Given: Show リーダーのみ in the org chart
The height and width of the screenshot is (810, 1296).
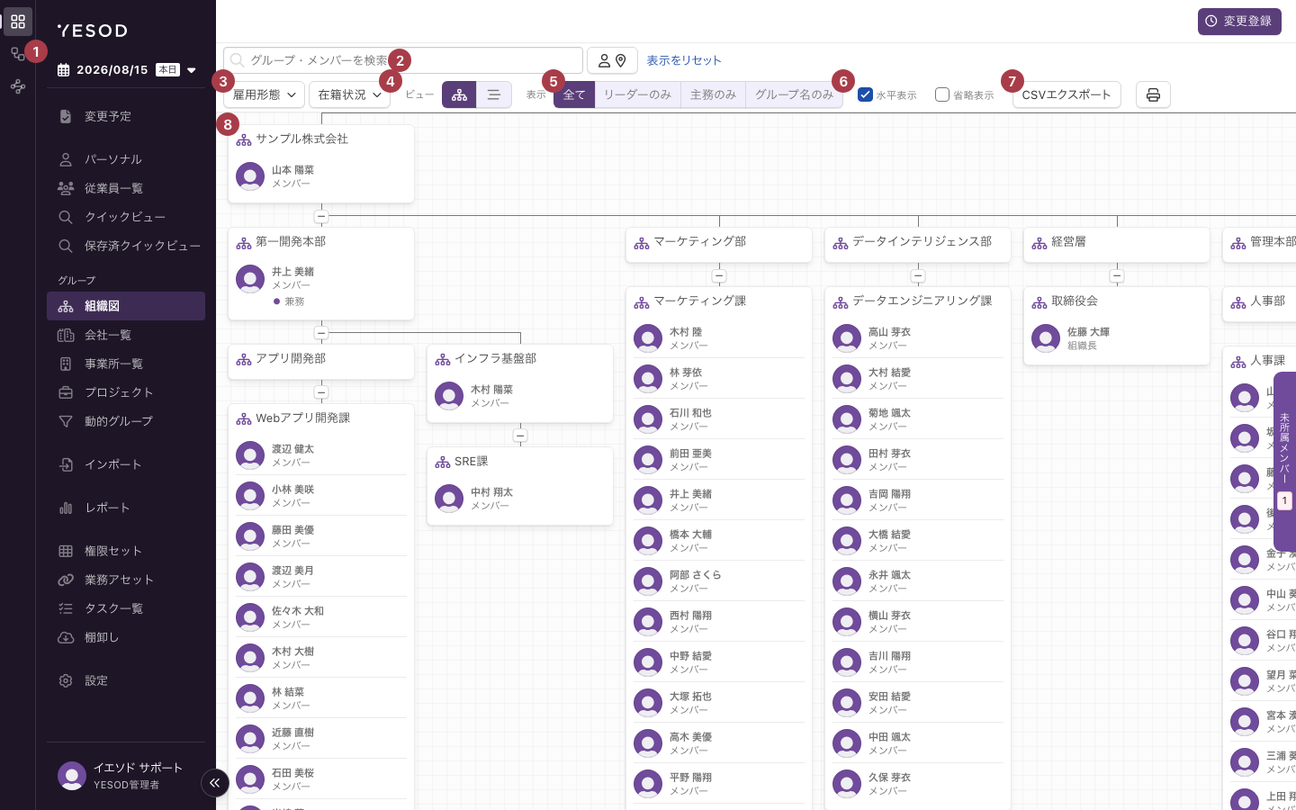Looking at the screenshot, I should pyautogui.click(x=637, y=94).
